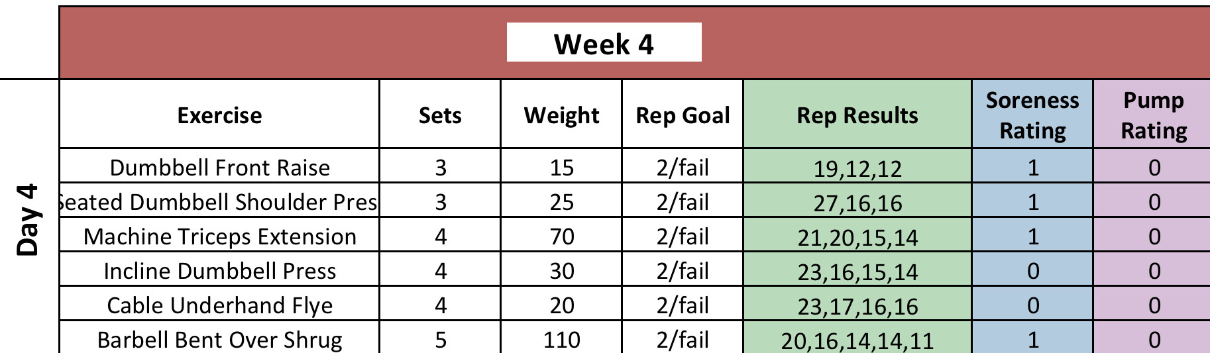The height and width of the screenshot is (353, 1210).
Task: Click the weight cell showing 70
Action: click(561, 236)
